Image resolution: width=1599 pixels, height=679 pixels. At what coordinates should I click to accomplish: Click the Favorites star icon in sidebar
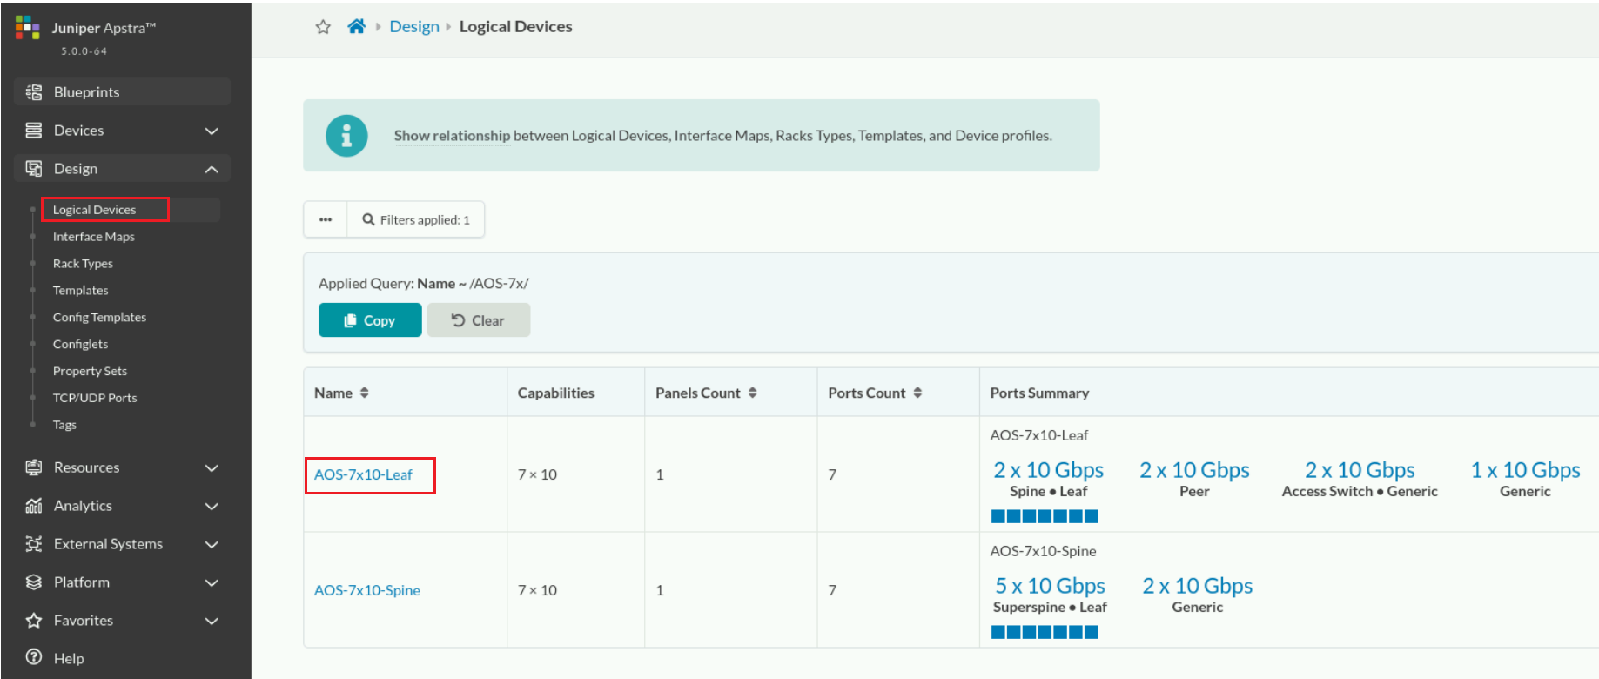click(34, 621)
